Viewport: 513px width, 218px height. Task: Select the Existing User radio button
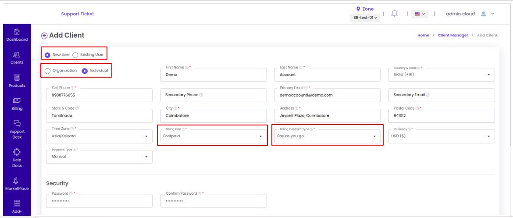[75, 55]
